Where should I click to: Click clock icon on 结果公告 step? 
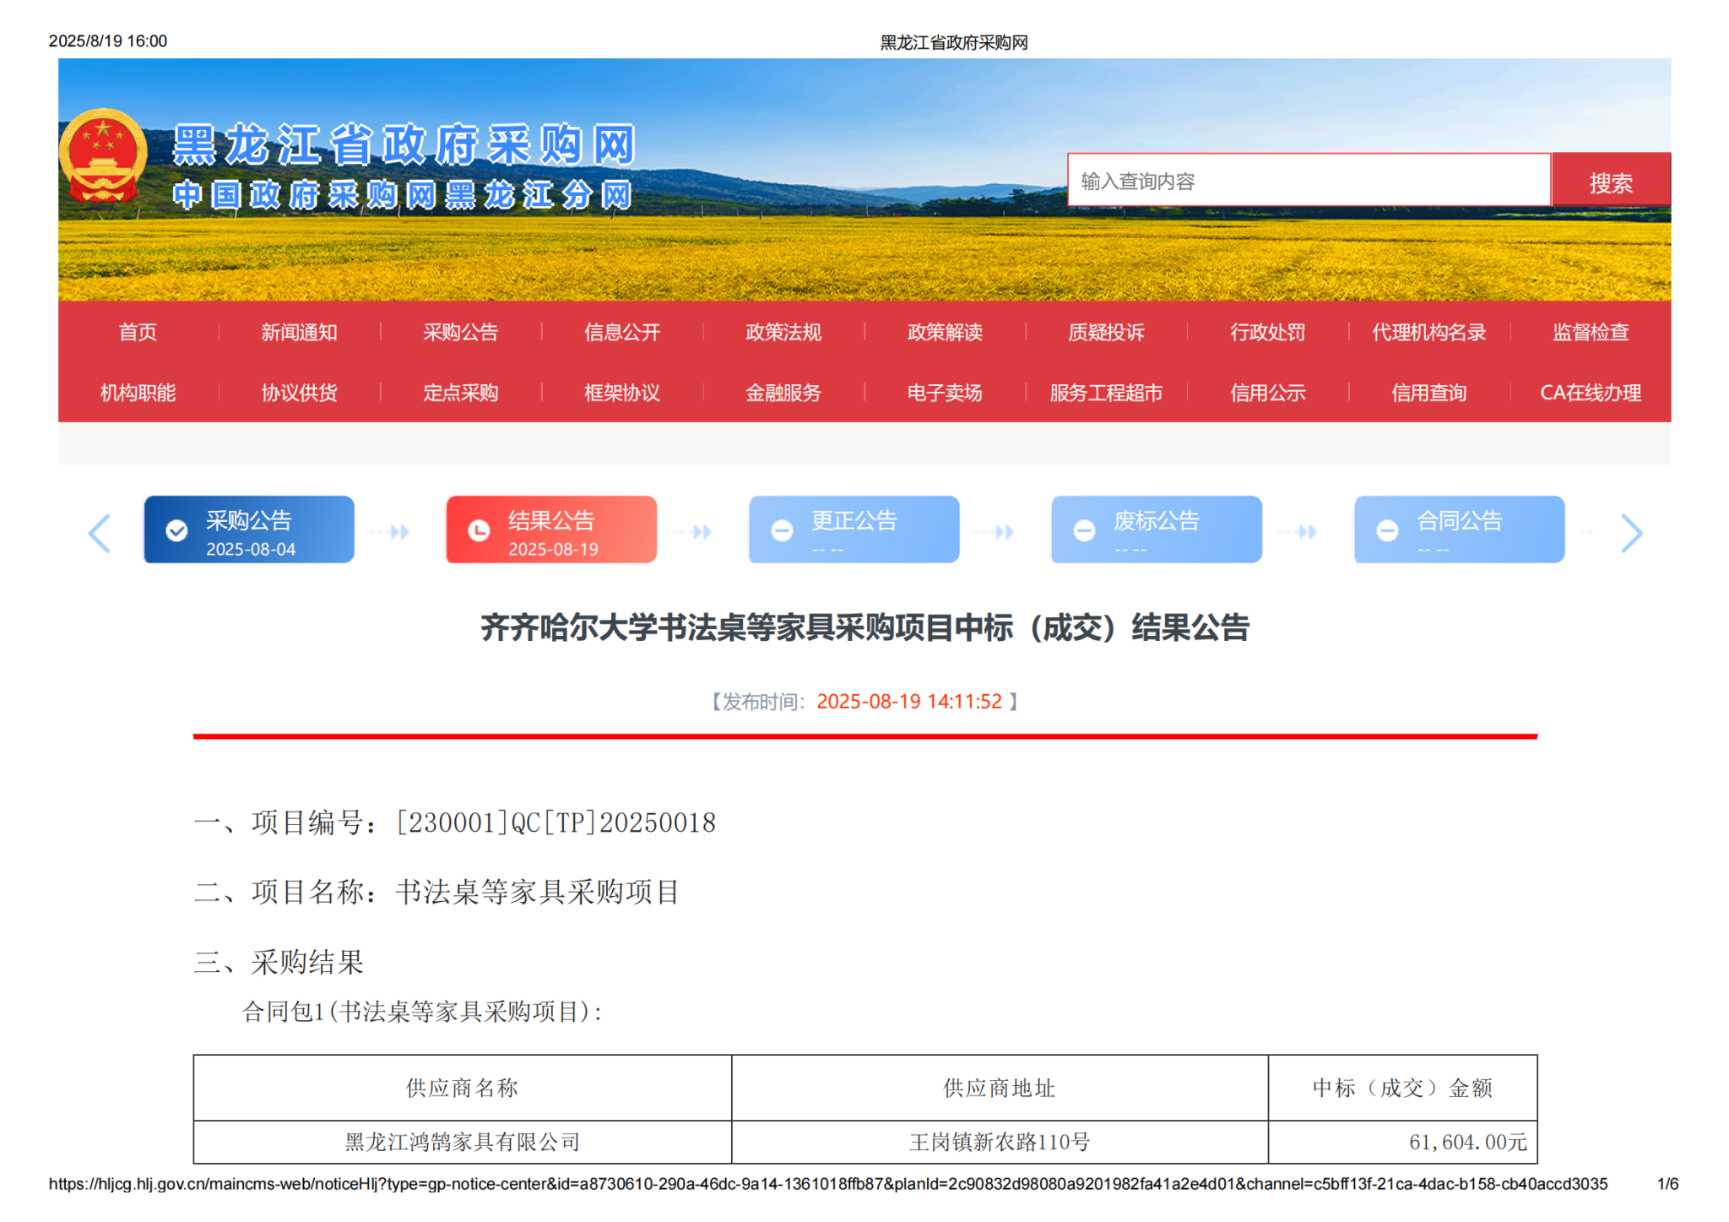(x=479, y=530)
